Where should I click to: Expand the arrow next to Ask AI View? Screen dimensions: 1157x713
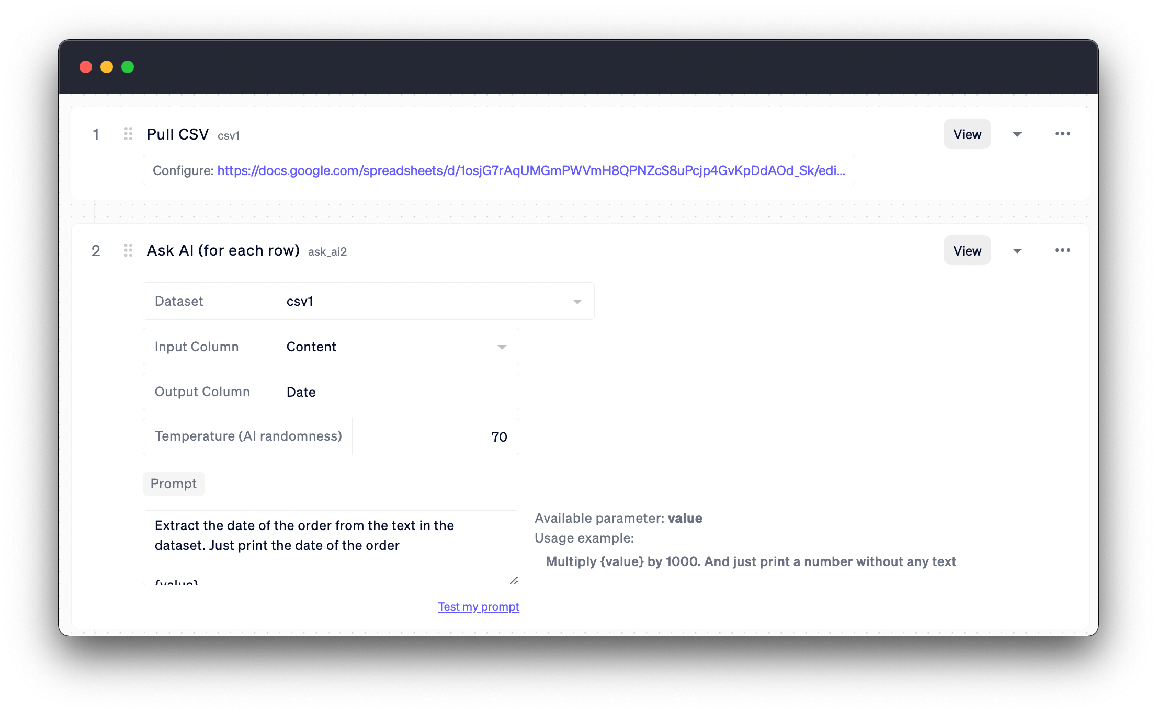(x=1017, y=251)
